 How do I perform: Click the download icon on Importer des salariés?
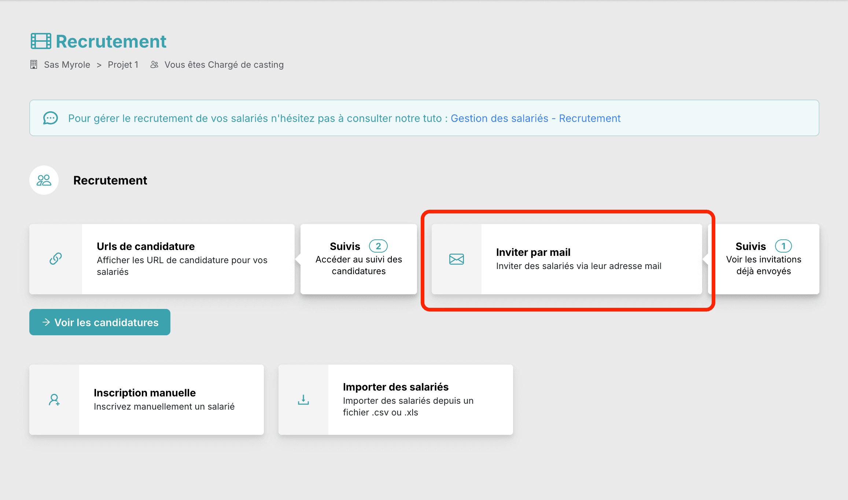point(303,400)
